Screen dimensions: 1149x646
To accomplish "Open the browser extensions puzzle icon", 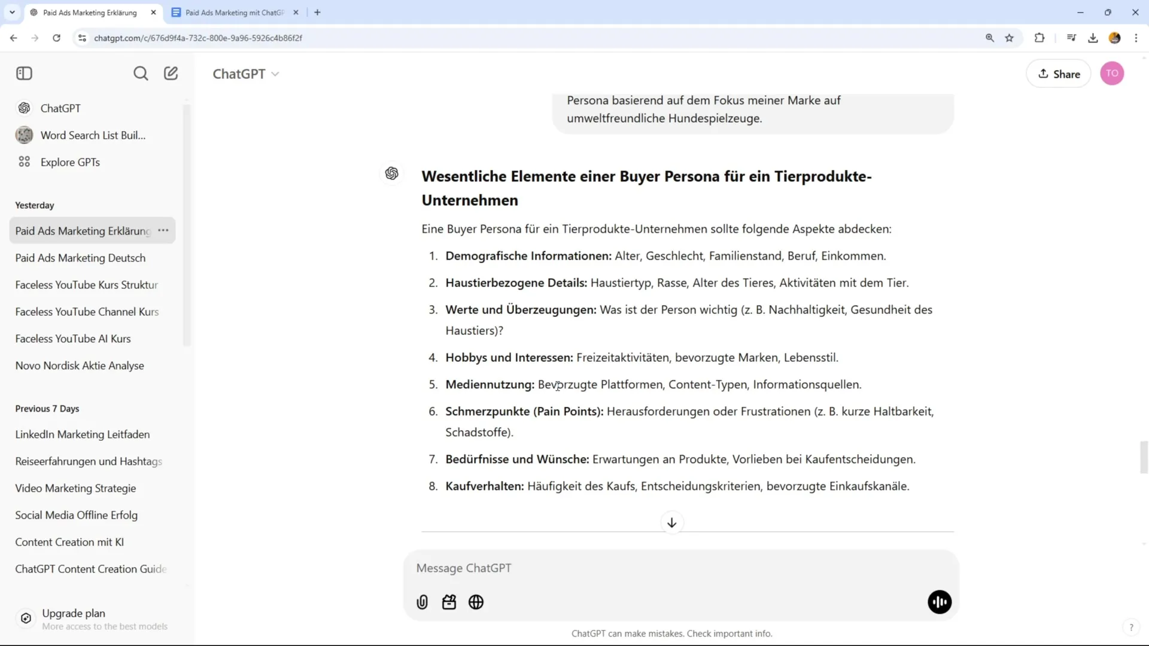I will point(1039,38).
